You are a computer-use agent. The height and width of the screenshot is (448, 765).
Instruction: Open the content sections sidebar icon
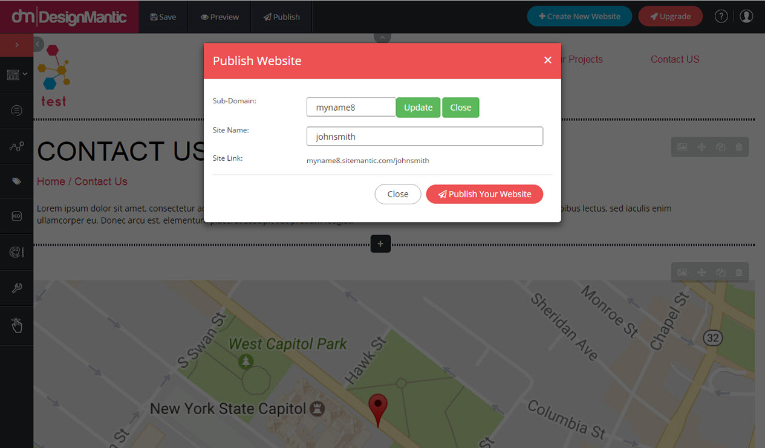coord(16,111)
